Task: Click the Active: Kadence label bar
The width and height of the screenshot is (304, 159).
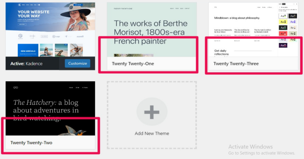Action: click(x=32, y=64)
